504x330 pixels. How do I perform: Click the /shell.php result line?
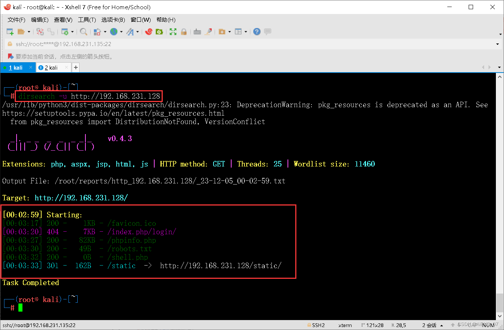(75, 257)
